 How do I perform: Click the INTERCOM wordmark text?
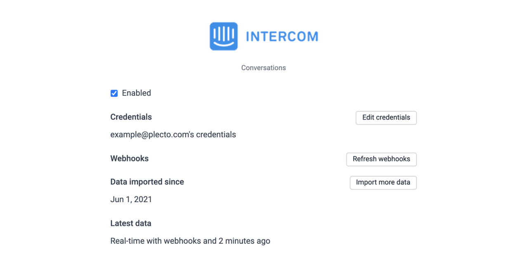point(282,37)
